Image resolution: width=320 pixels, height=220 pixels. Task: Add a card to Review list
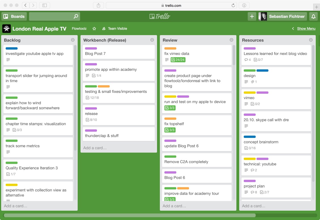point(174,206)
